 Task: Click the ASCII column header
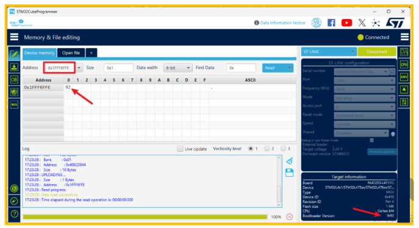[250, 80]
